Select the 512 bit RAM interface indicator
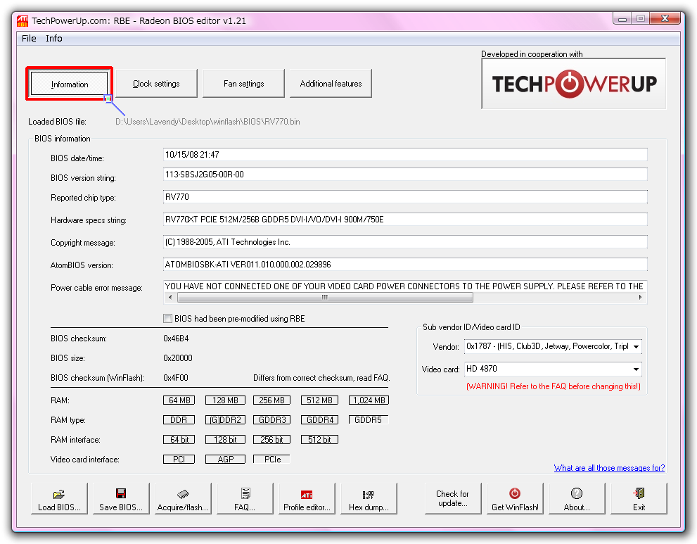 (319, 439)
